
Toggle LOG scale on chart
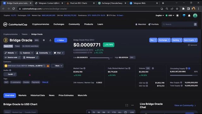coord(132,112)
